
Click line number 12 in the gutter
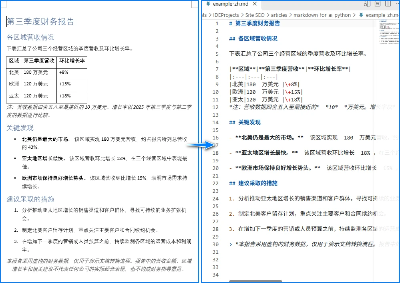(x=215, y=107)
